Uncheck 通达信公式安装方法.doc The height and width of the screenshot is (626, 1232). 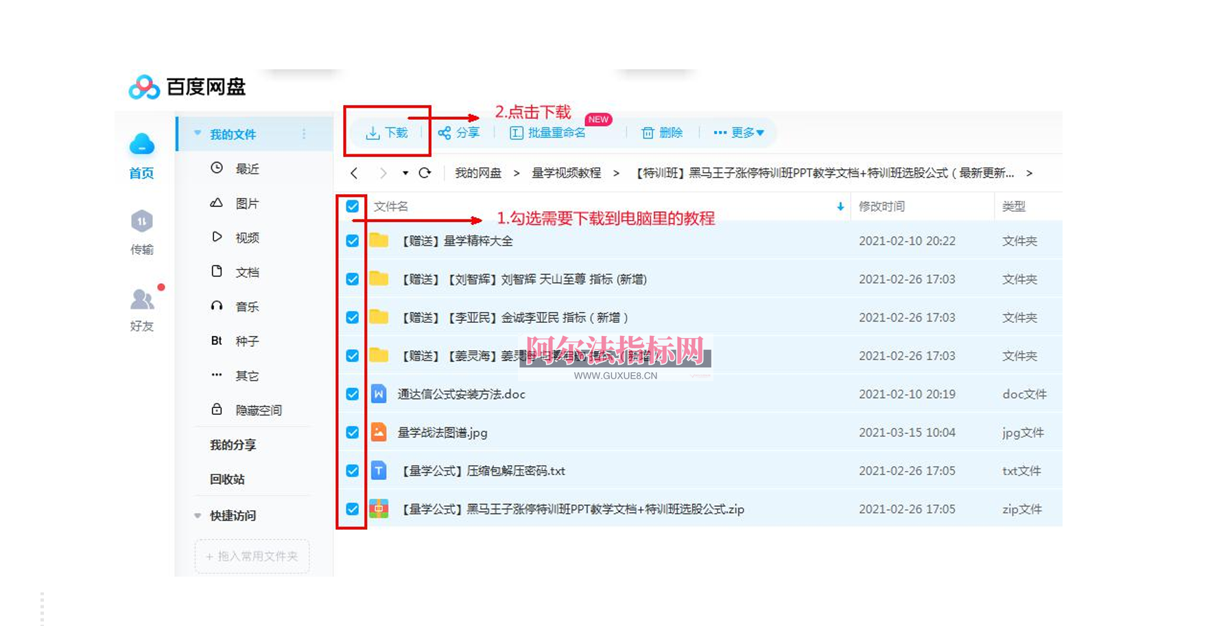pos(353,394)
